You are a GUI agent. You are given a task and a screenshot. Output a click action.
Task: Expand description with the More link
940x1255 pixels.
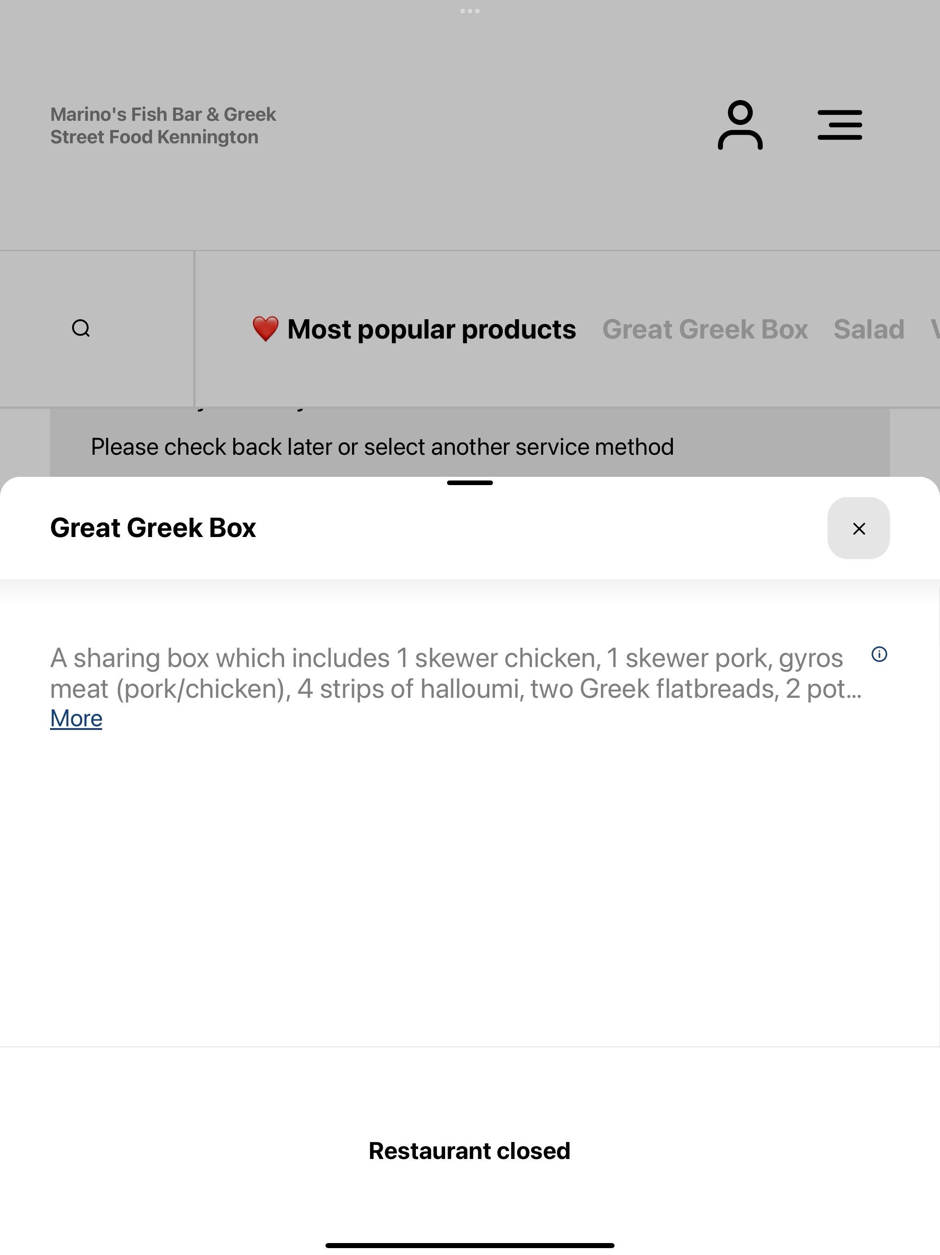coord(76,718)
